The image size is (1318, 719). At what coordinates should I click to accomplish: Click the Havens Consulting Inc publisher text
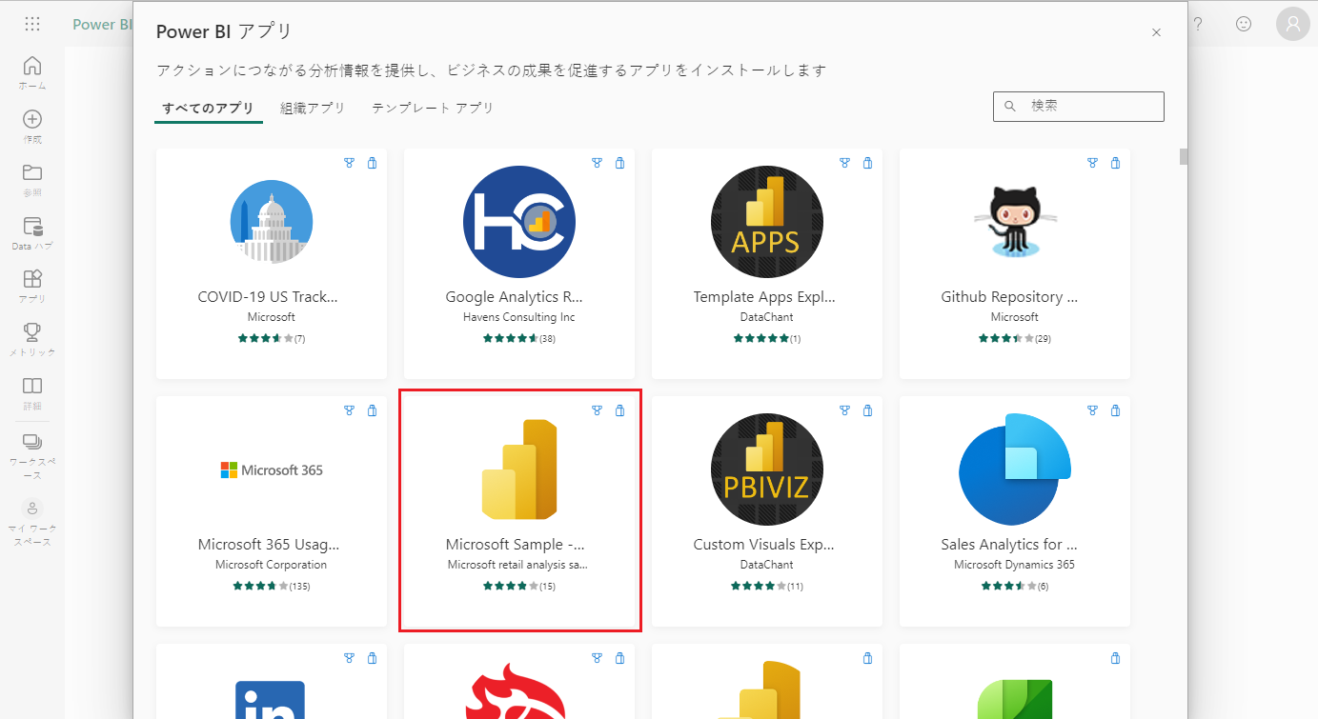[519, 317]
